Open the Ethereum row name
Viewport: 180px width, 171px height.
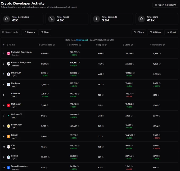tap(16, 73)
